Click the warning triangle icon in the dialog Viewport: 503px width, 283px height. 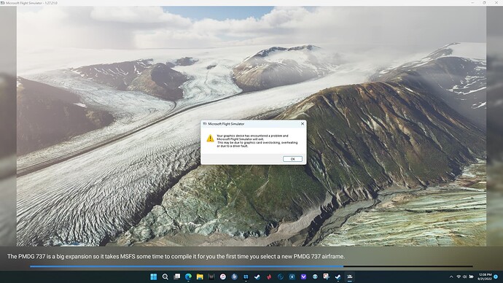(210, 139)
